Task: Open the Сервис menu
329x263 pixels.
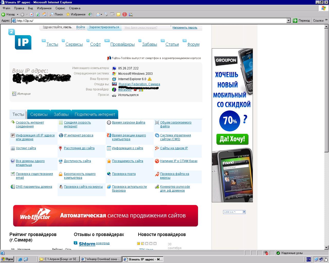Action: pos(60,8)
